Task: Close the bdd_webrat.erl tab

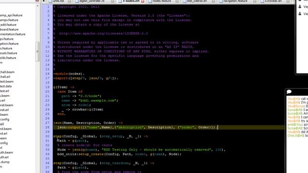Action: coord(214,1)
